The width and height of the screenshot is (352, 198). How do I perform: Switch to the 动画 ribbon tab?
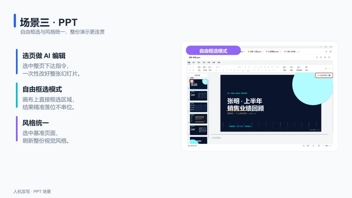[209, 63]
